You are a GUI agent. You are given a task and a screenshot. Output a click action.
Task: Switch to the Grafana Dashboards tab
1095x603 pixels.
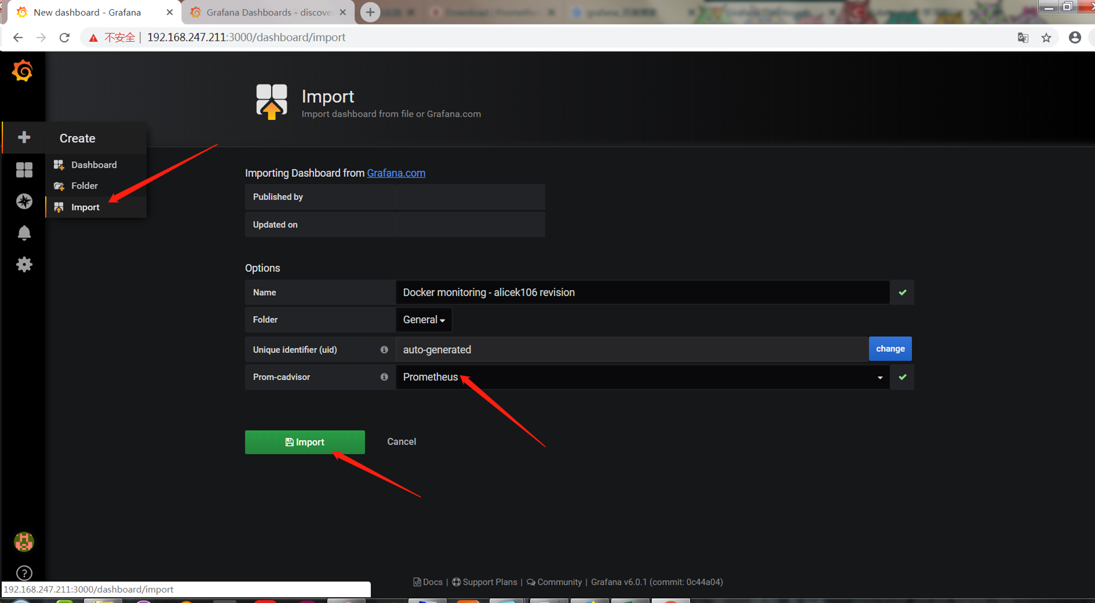coord(268,12)
